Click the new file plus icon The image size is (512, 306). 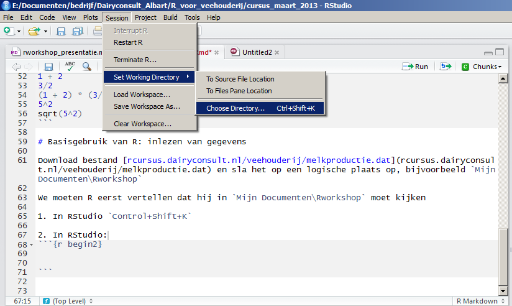(9, 31)
